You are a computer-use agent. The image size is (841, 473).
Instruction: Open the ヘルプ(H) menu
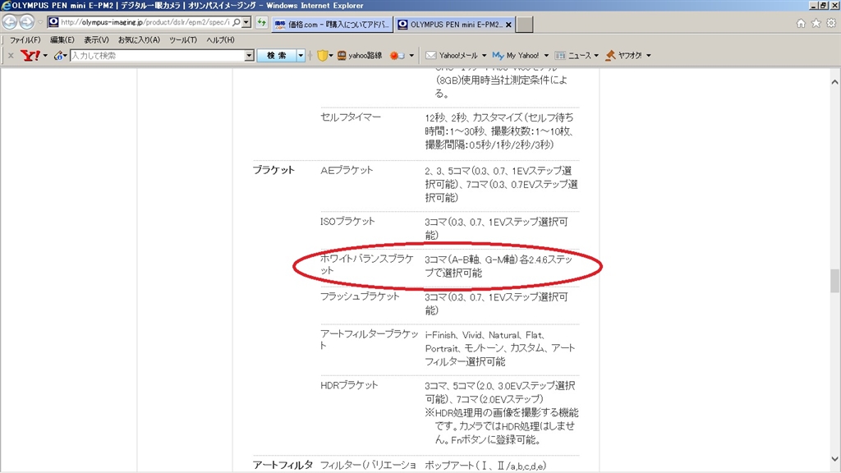point(220,40)
